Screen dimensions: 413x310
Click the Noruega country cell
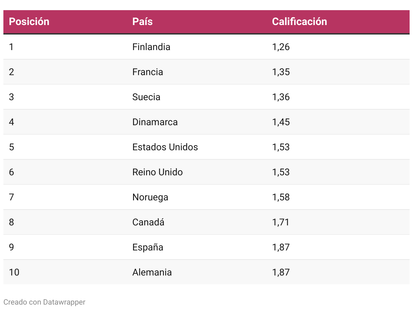(150, 197)
